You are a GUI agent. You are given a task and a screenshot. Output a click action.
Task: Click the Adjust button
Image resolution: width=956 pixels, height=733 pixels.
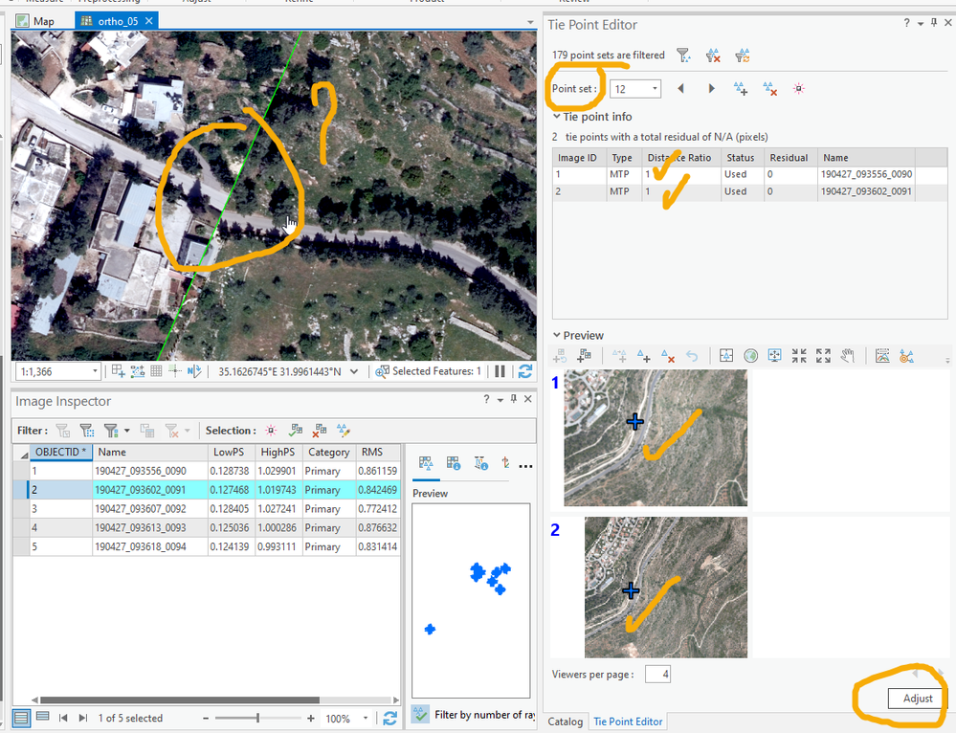pyautogui.click(x=917, y=699)
